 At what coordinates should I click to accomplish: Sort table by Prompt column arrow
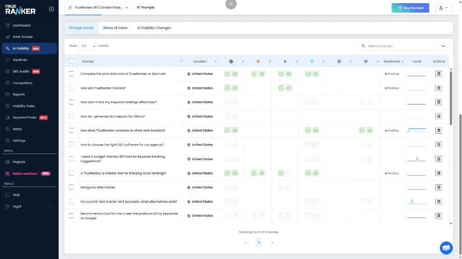(181, 62)
